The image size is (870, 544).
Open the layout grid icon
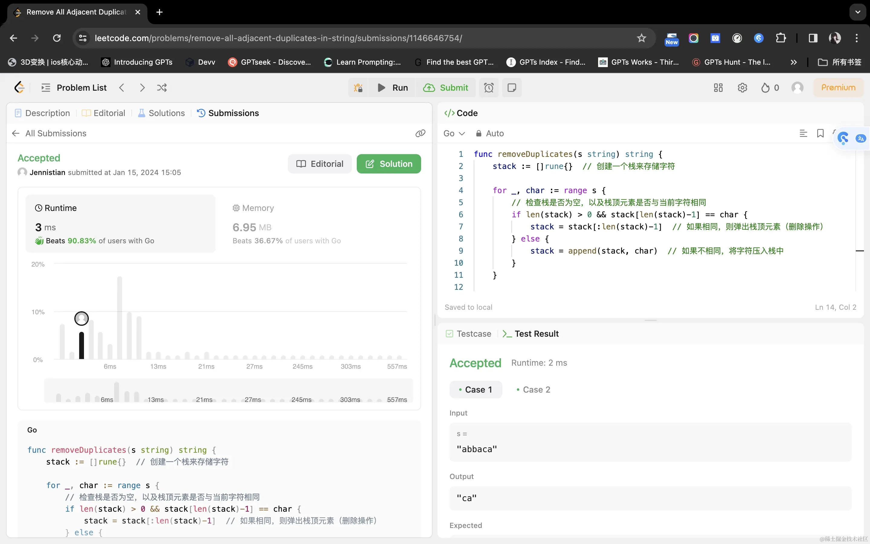[718, 88]
